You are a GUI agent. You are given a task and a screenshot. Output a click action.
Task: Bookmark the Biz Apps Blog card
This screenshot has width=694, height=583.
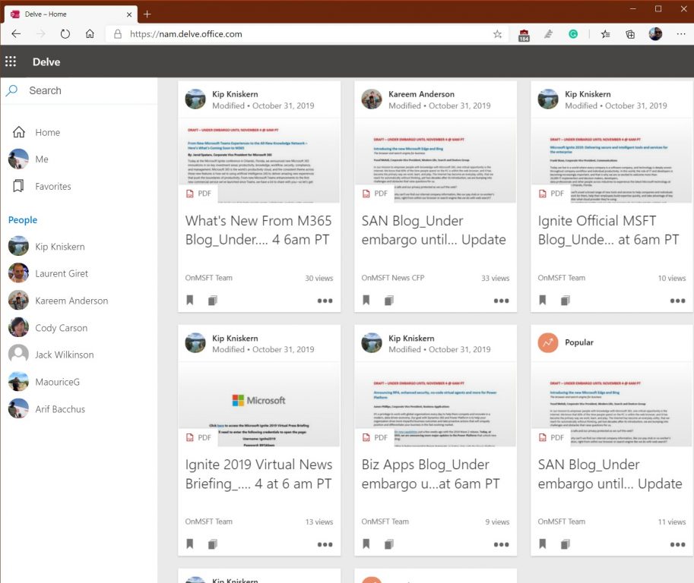click(x=366, y=544)
